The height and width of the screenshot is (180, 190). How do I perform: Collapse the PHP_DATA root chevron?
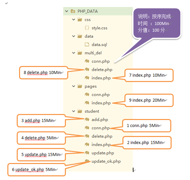point(67,11)
